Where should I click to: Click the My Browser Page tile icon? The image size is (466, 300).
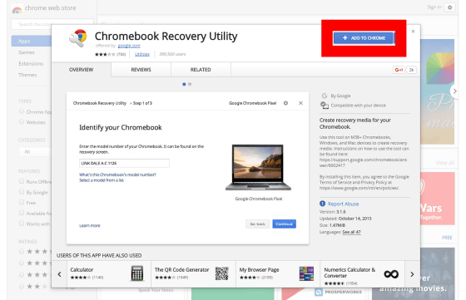point(306,273)
